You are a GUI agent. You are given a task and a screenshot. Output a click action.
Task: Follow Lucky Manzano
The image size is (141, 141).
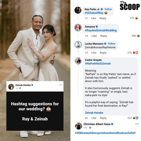[x=112, y=44]
